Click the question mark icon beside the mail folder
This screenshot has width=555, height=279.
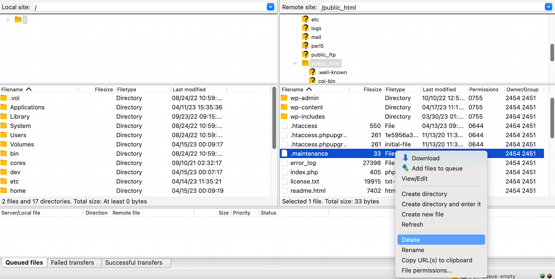click(x=306, y=37)
